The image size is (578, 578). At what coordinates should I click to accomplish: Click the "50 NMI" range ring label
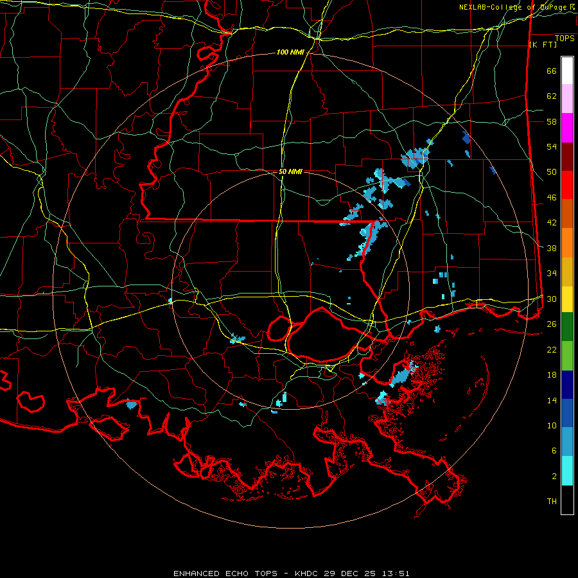(x=290, y=171)
